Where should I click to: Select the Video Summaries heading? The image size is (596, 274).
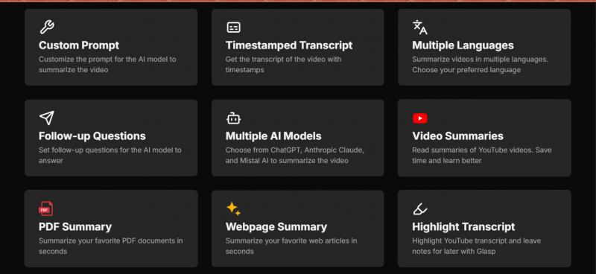[x=457, y=136]
